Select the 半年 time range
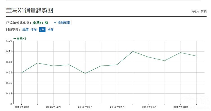The image size is (211, 111). [34, 30]
